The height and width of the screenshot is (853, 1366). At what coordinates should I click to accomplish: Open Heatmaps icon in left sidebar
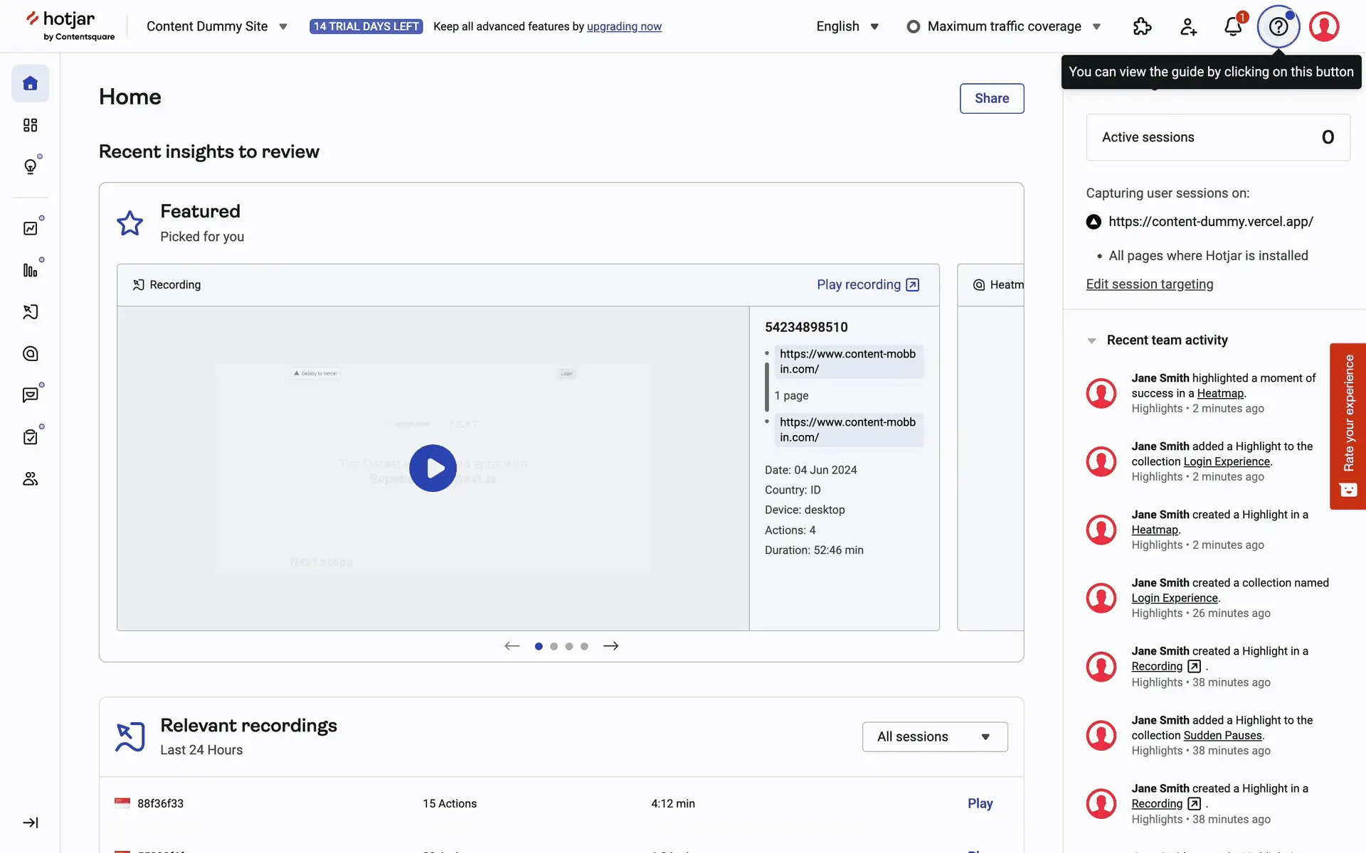[30, 354]
